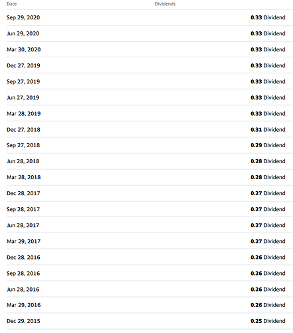This screenshot has width=293, height=333.
Task: Click the 0.31 Dividend value
Action: coord(268,130)
